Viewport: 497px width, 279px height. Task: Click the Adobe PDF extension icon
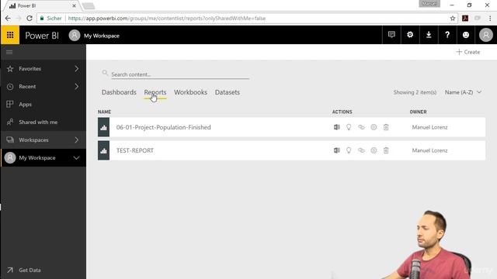pyautogui.click(x=465, y=19)
